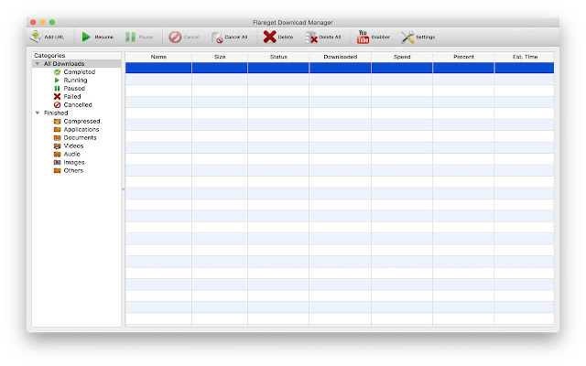Click the Applications folder icon

click(57, 129)
